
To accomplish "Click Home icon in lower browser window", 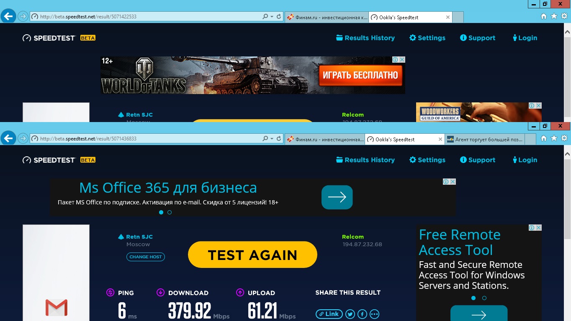I will (x=544, y=138).
